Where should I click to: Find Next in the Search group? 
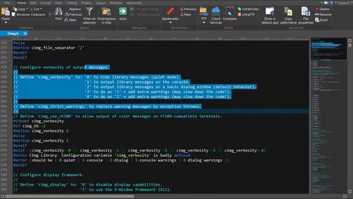(x=71, y=20)
